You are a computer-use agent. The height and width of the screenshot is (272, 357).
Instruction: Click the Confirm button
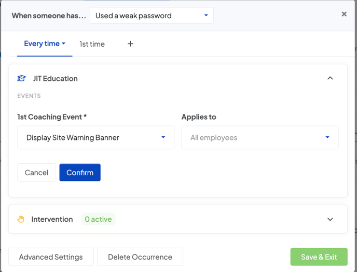click(80, 173)
